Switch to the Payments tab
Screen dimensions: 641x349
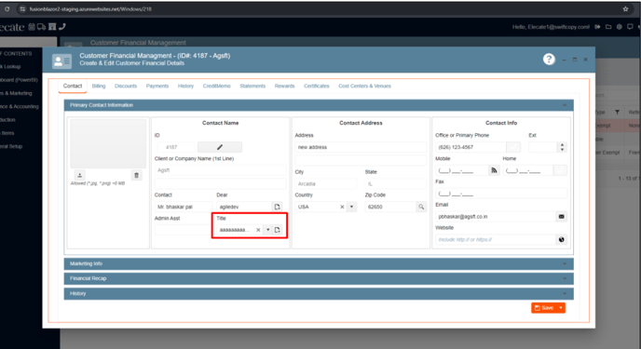tap(157, 87)
